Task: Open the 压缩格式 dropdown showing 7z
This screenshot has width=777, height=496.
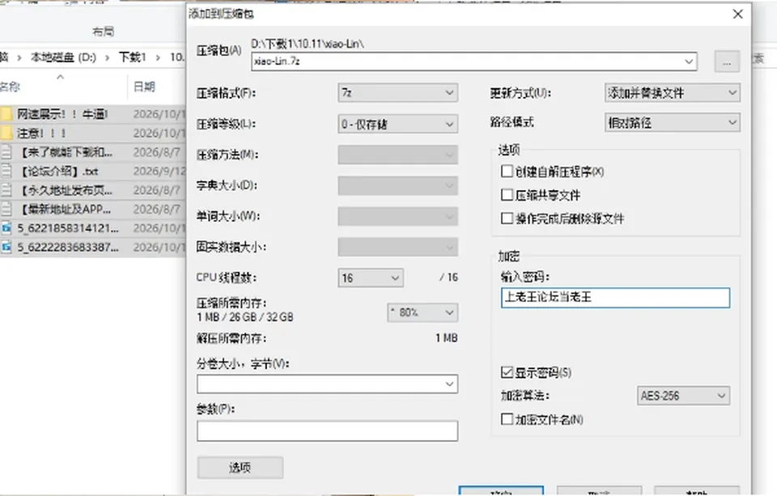Action: click(397, 93)
